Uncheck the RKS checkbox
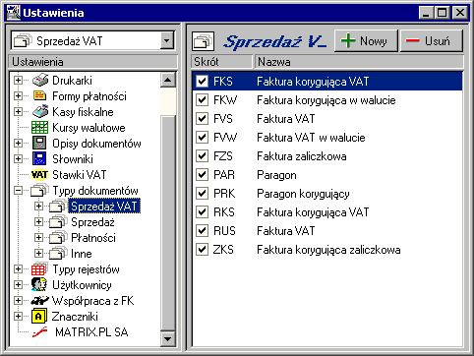 click(x=202, y=212)
